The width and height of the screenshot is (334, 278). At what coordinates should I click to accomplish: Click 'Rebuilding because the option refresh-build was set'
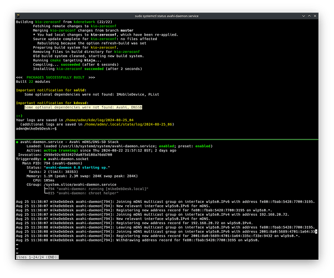[x=92, y=43]
